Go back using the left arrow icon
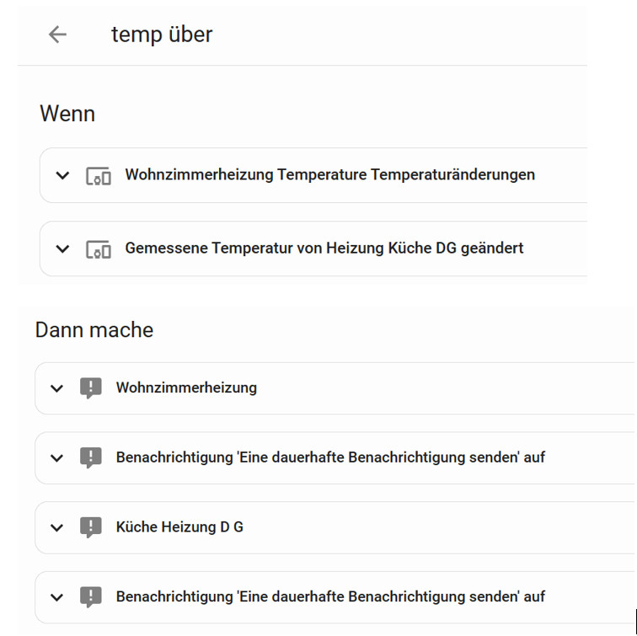Image resolution: width=637 pixels, height=636 pixels. coord(57,34)
